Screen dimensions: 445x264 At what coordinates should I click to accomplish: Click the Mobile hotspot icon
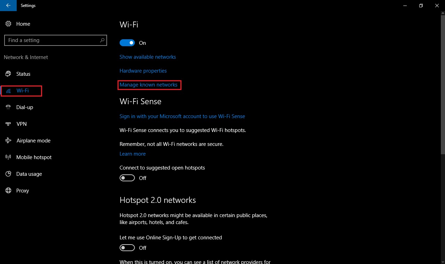click(8, 157)
